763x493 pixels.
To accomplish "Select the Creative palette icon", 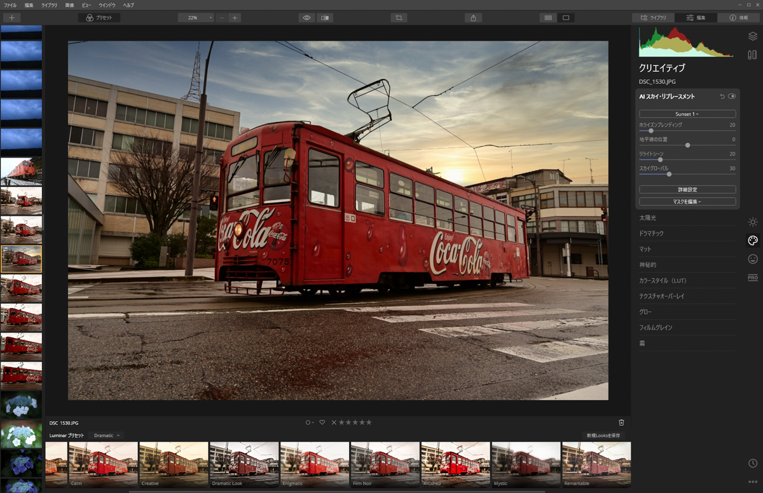I will pos(753,240).
